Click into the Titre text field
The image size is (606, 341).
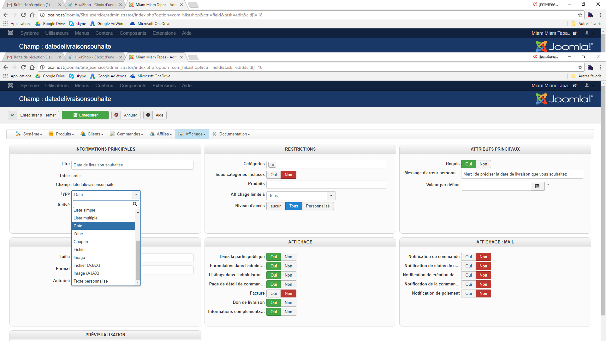pyautogui.click(x=132, y=165)
